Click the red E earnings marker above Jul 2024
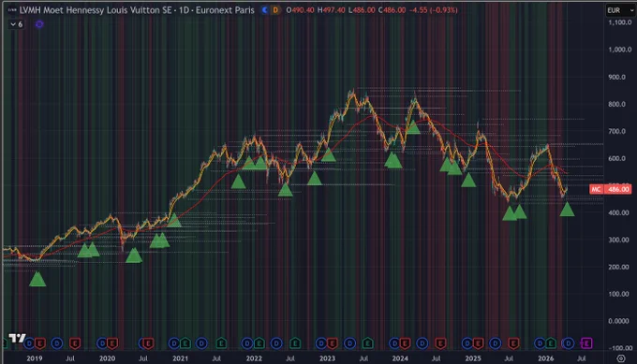This screenshot has height=364, width=637. point(441,343)
